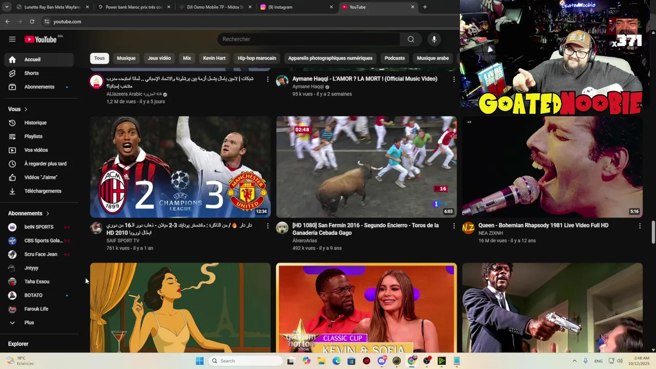Click the browser back arrow
The height and width of the screenshot is (369, 656).
(x=7, y=22)
